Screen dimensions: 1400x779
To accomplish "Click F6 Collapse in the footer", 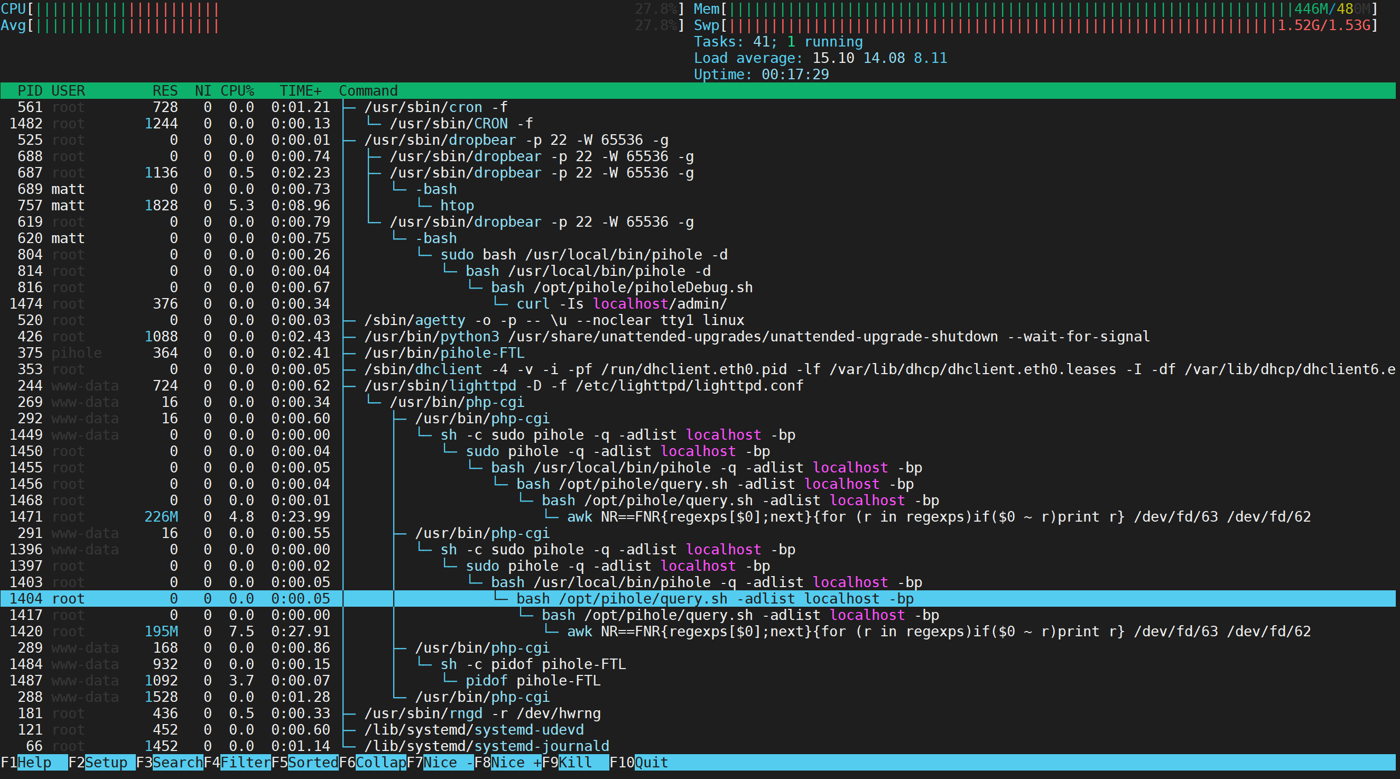I will (x=372, y=762).
